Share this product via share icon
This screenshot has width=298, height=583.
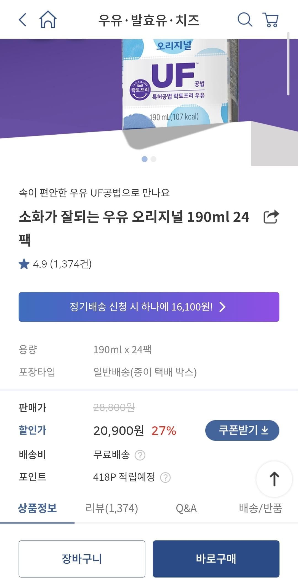point(271,217)
